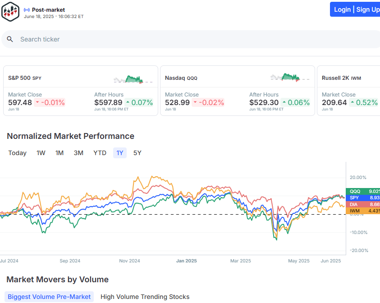Select the 1Y time range tab
This screenshot has width=380, height=303.
pyautogui.click(x=120, y=153)
